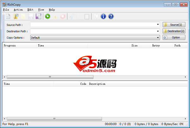This screenshot has width=190, height=128.
Task: Open the Action menu
Action: click(18, 10)
